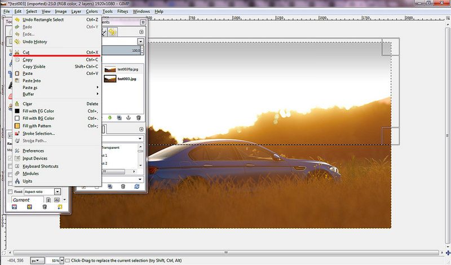
Task: Click the lower layer green arrow button
Action: 109,118
